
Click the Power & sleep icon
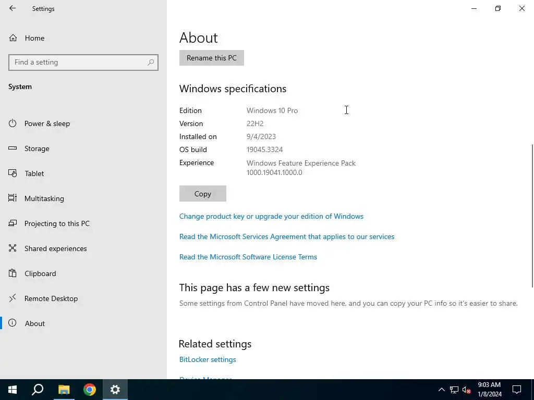click(13, 123)
